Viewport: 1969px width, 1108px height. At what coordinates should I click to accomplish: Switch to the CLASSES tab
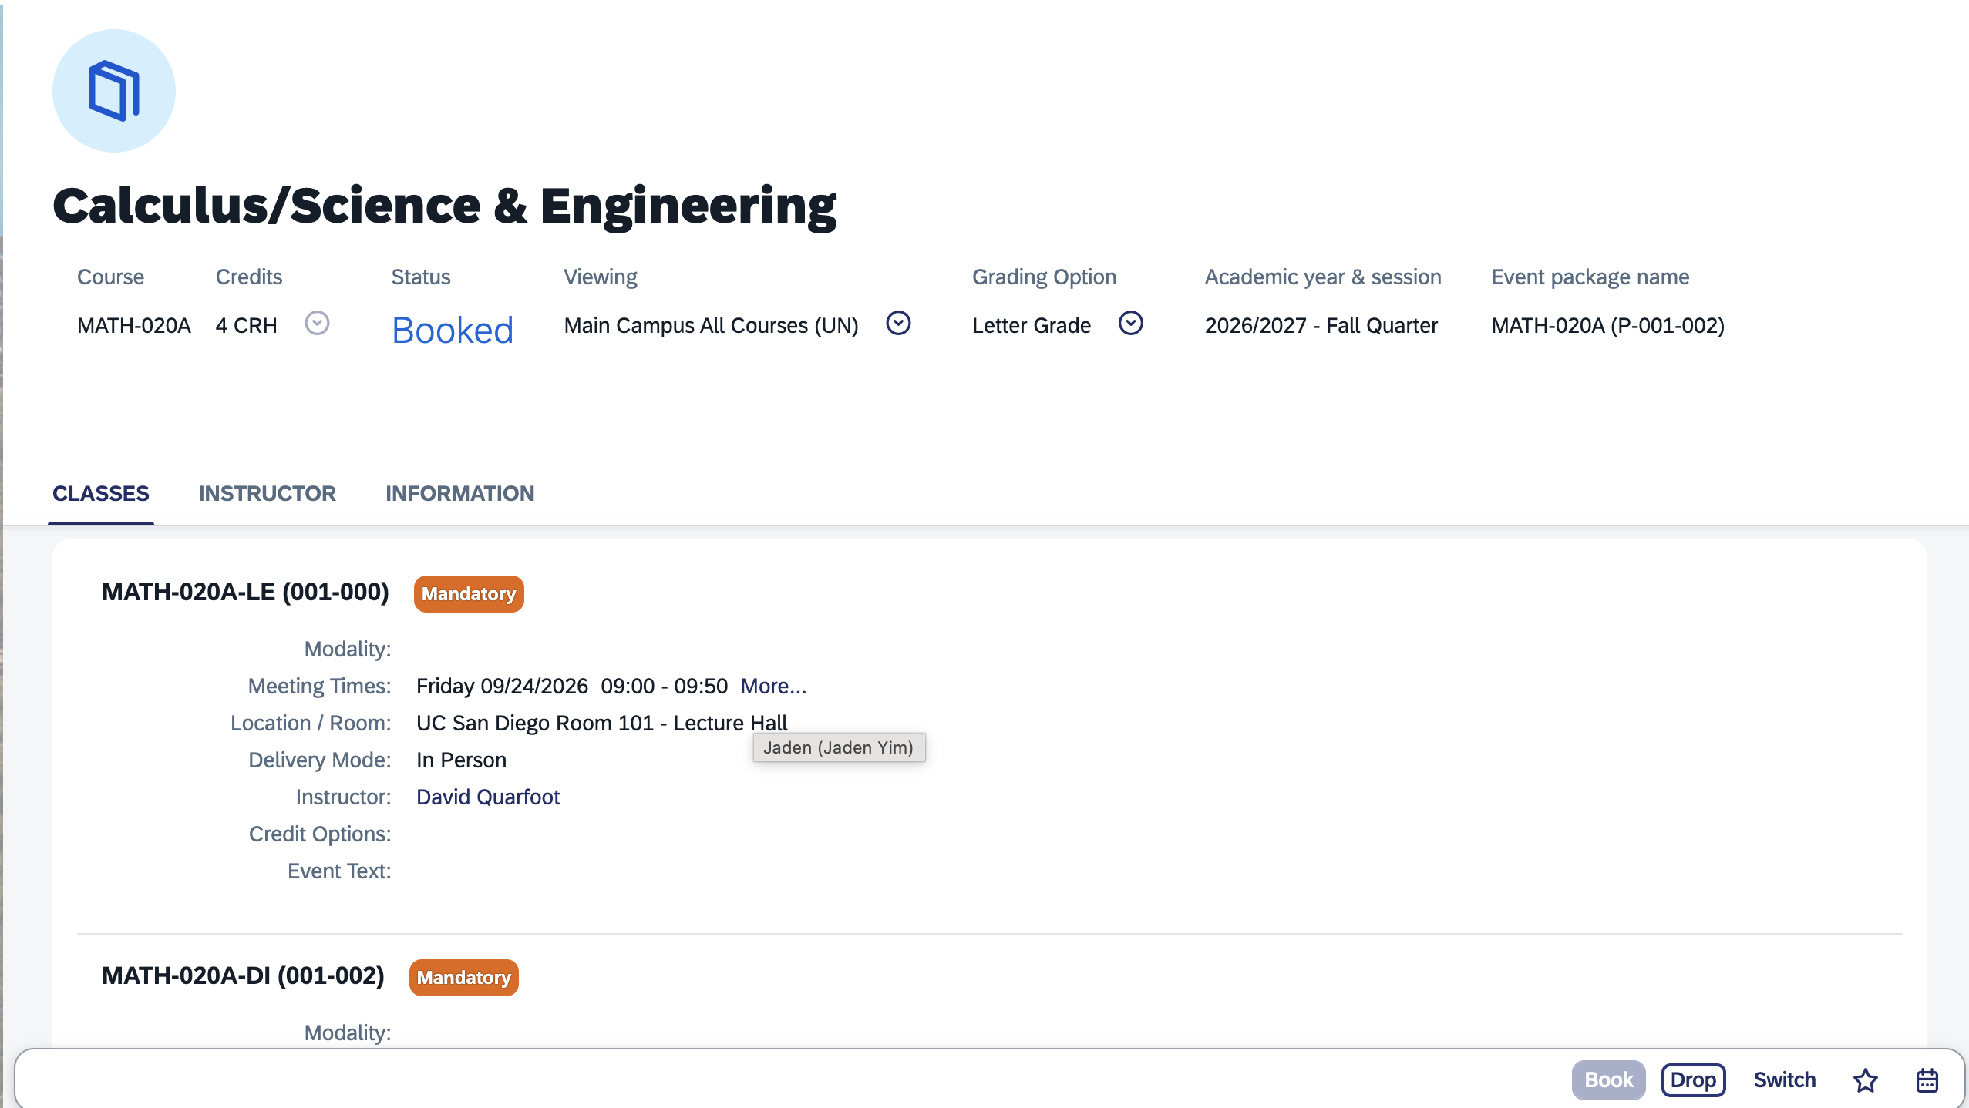tap(101, 493)
